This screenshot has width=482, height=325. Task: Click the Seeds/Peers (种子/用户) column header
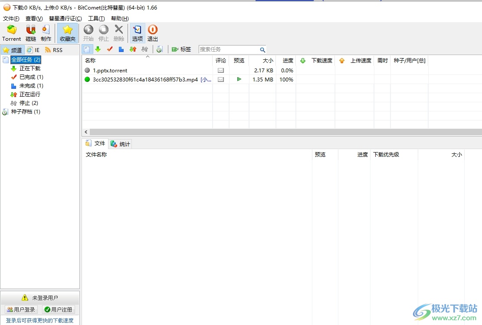pyautogui.click(x=410, y=61)
